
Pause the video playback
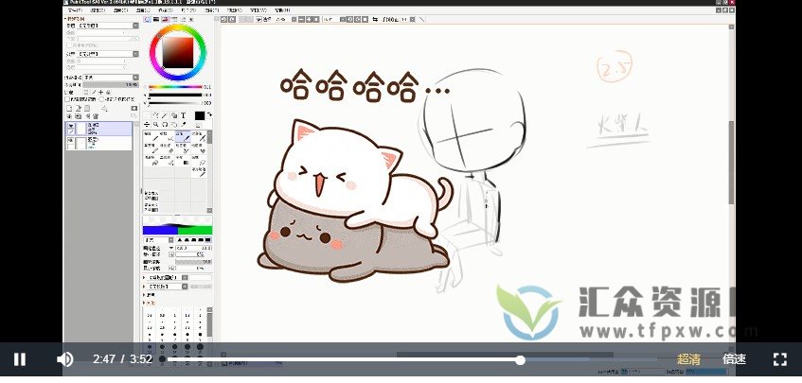(20, 359)
